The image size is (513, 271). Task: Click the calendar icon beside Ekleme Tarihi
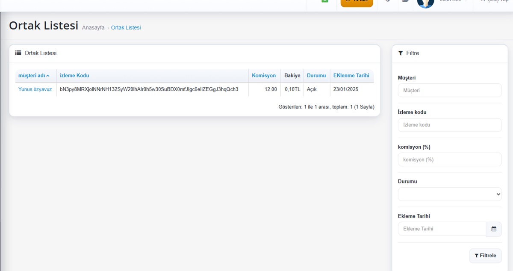pyautogui.click(x=493, y=229)
